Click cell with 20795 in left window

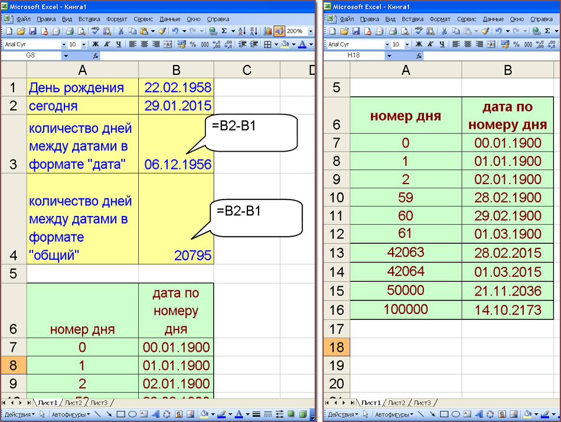coord(176,219)
